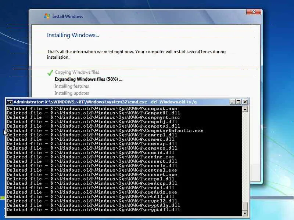
Task: Click the line deleting compobj.dll
Action: coord(92,122)
